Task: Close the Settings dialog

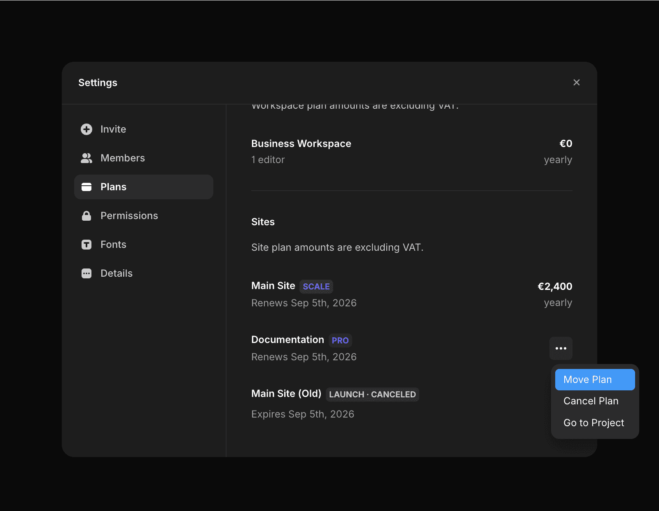Action: click(576, 82)
